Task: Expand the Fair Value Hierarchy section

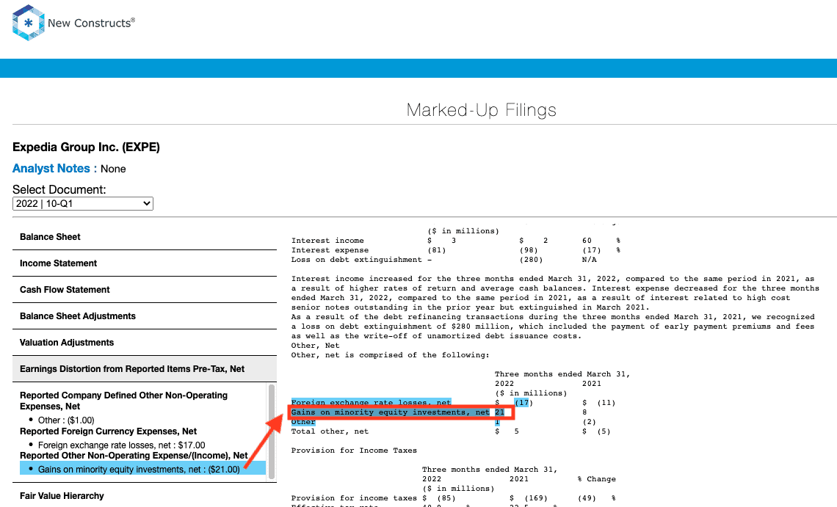Action: [x=145, y=496]
